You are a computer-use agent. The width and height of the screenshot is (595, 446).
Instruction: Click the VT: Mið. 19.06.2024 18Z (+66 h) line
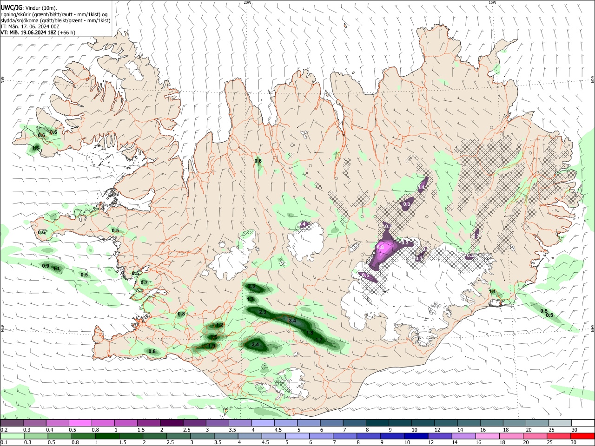38,33
